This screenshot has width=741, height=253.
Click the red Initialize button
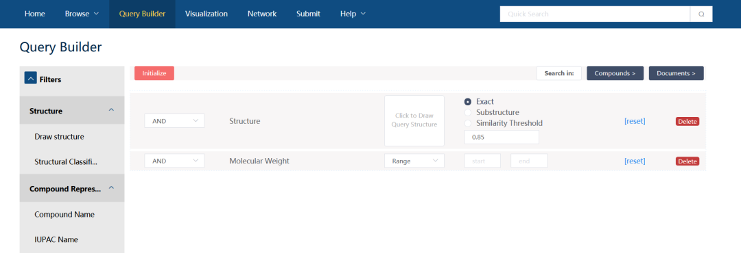point(154,73)
